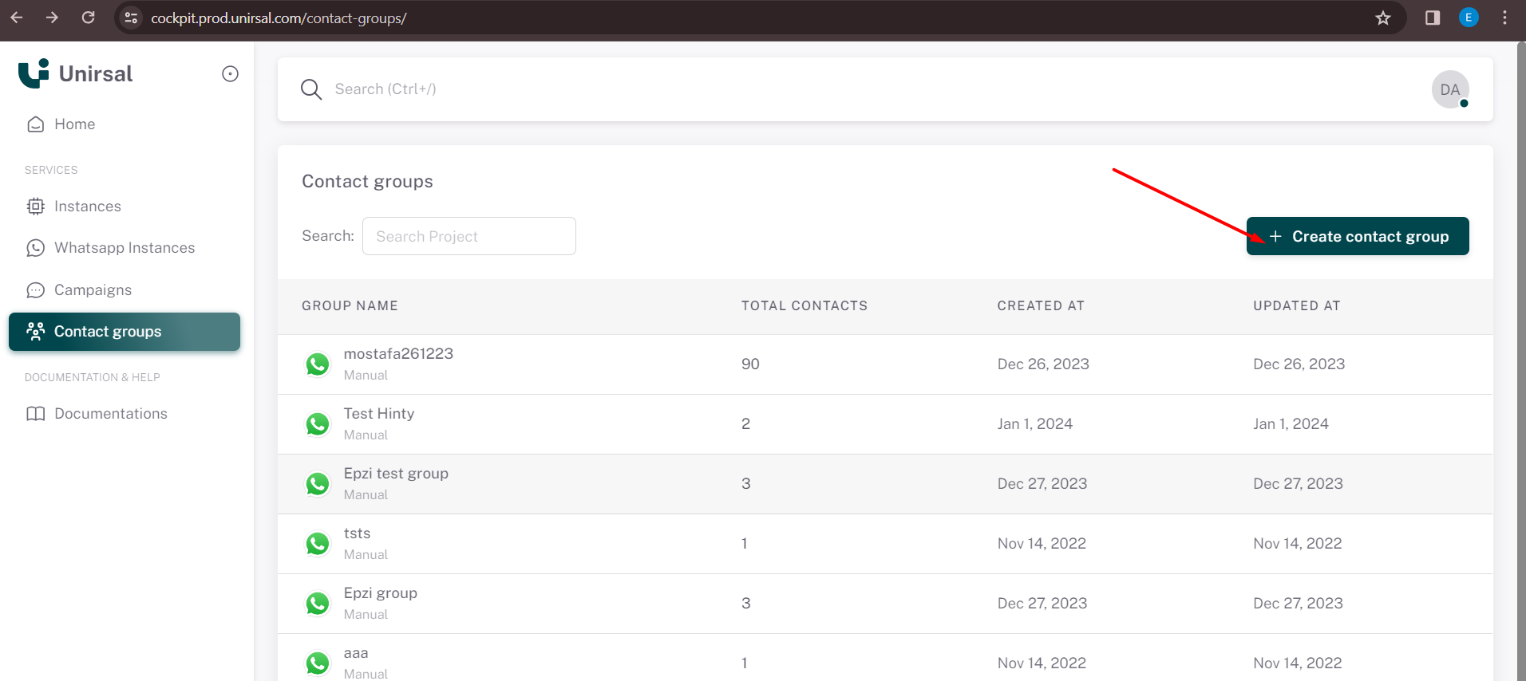Select Contact groups in the sidebar
This screenshot has width=1526, height=681.
pos(125,332)
